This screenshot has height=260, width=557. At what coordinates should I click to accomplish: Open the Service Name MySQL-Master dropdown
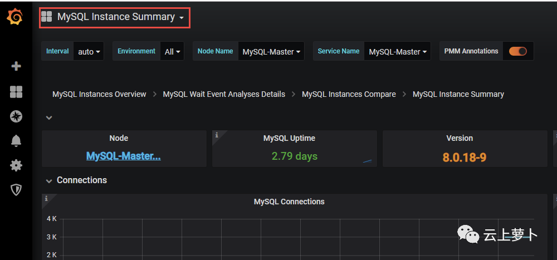(x=398, y=51)
